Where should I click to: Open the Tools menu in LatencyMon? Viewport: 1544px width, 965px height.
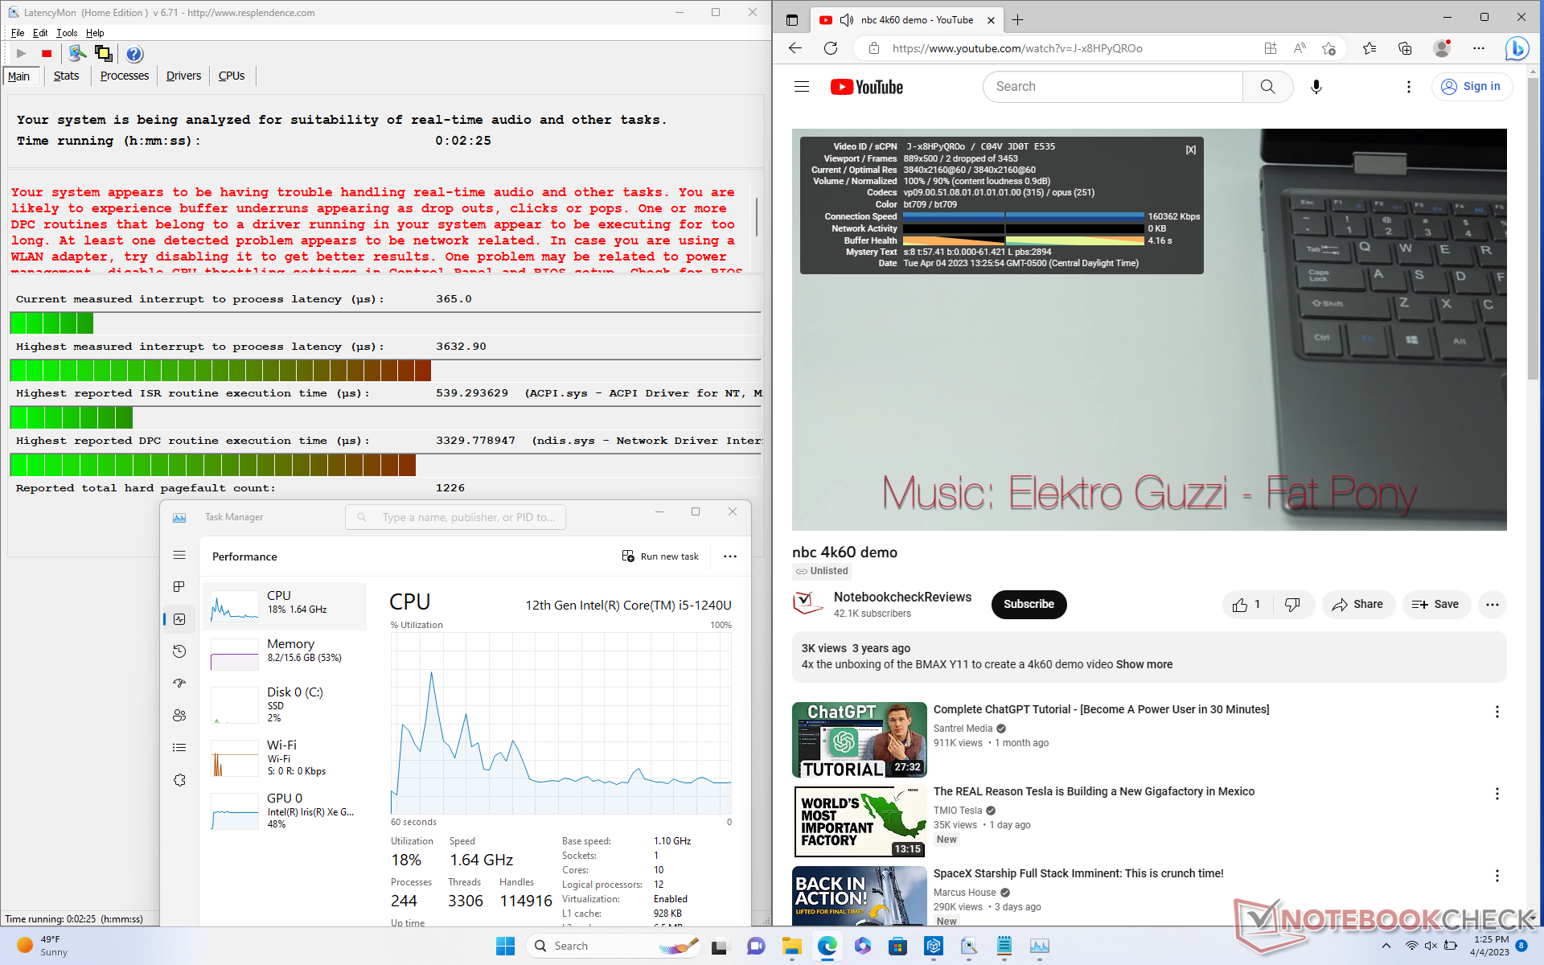[x=67, y=33]
